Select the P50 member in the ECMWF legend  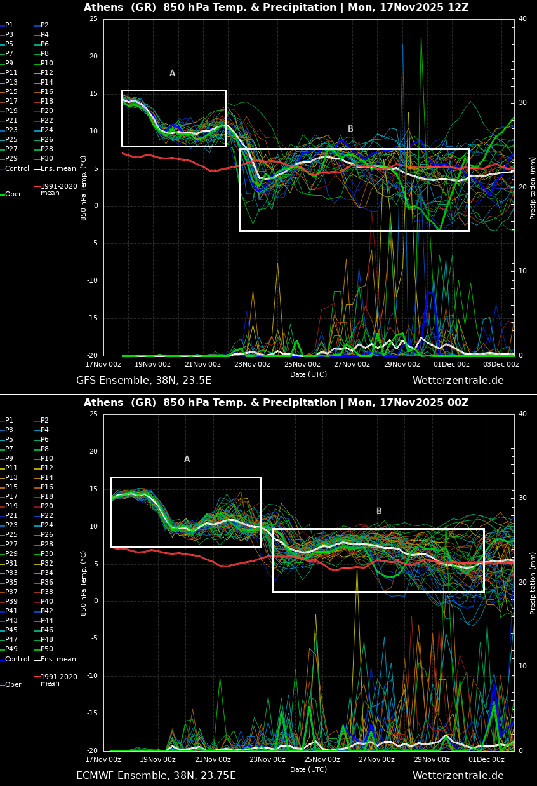[x=47, y=649]
